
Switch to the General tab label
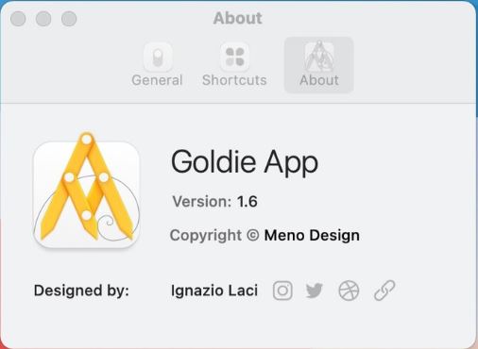point(157,80)
